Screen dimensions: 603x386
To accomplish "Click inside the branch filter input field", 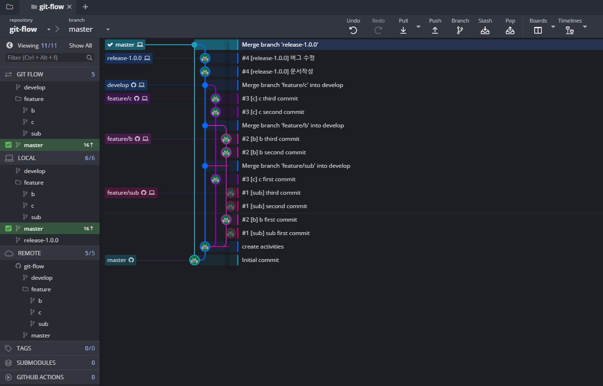I will point(43,57).
